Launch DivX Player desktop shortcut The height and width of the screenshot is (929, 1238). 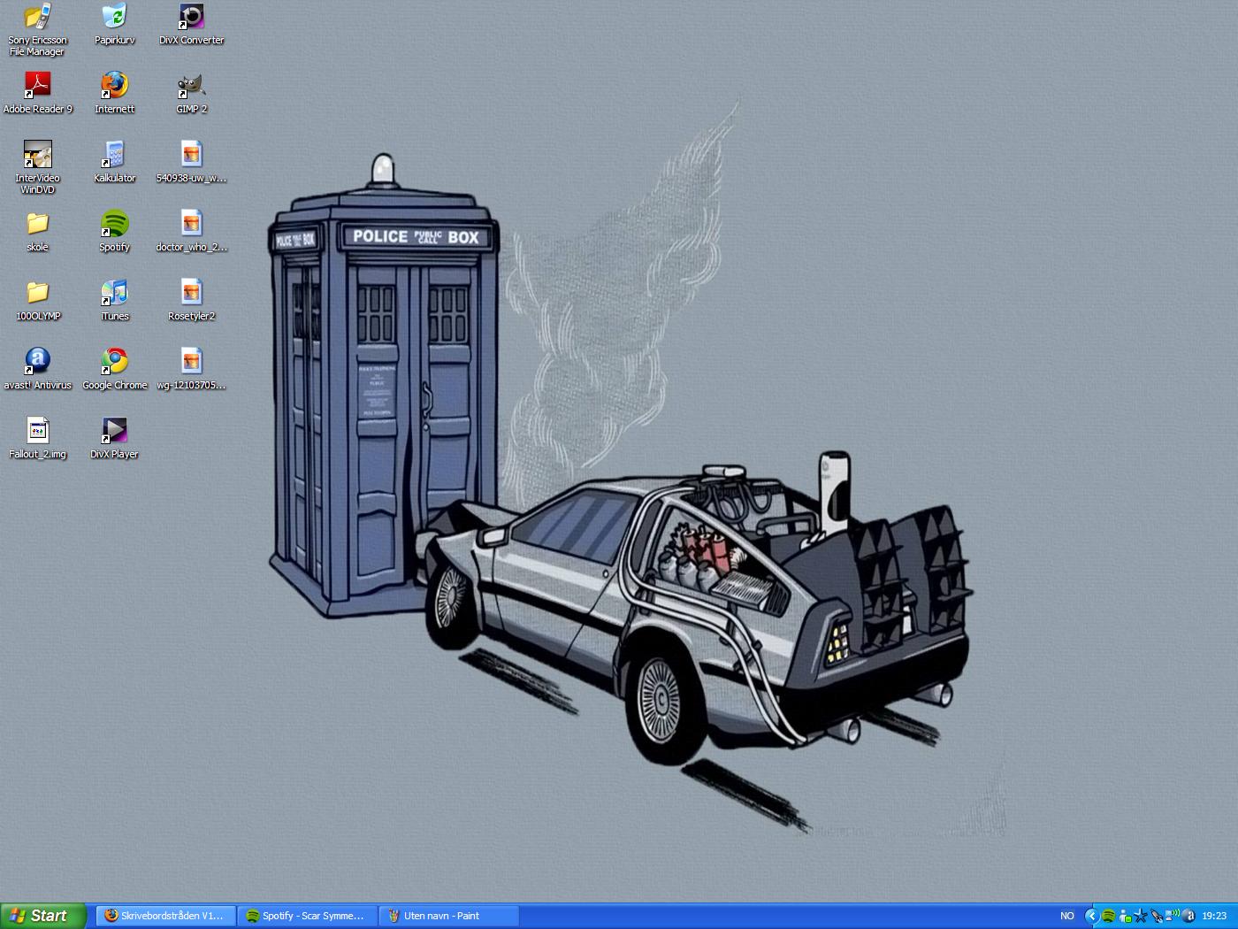(x=114, y=439)
